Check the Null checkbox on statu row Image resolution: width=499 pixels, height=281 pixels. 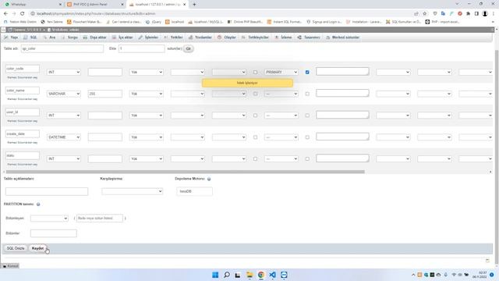pos(255,158)
